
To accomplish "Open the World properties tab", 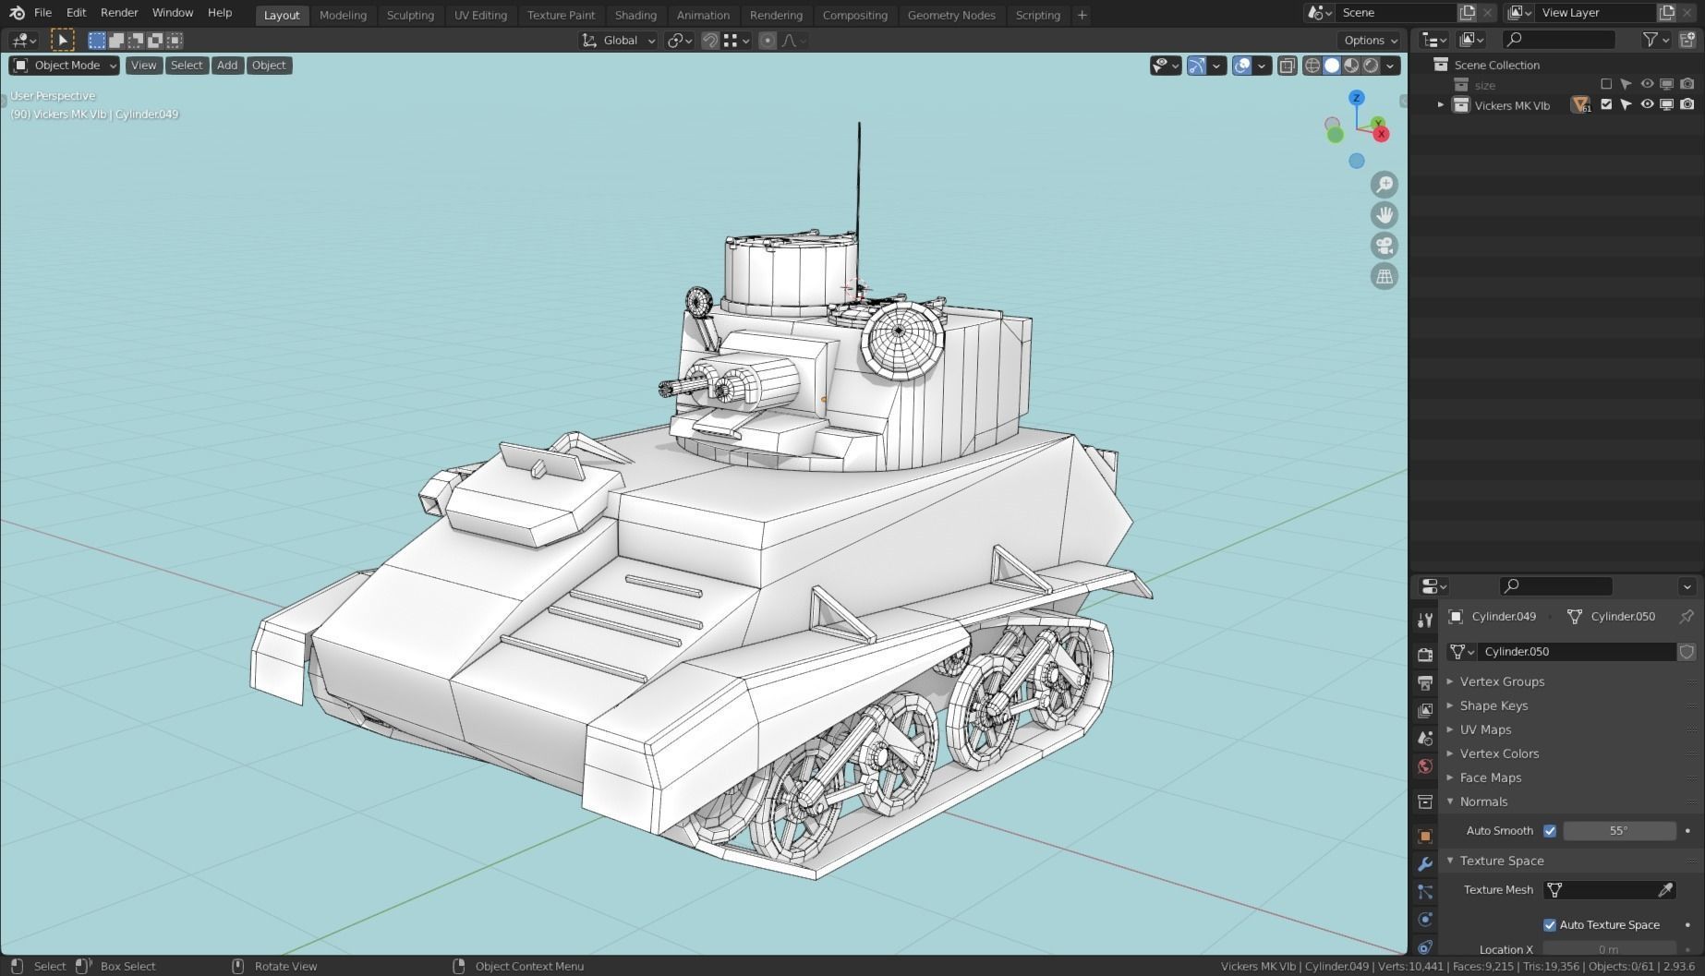I will click(1425, 765).
